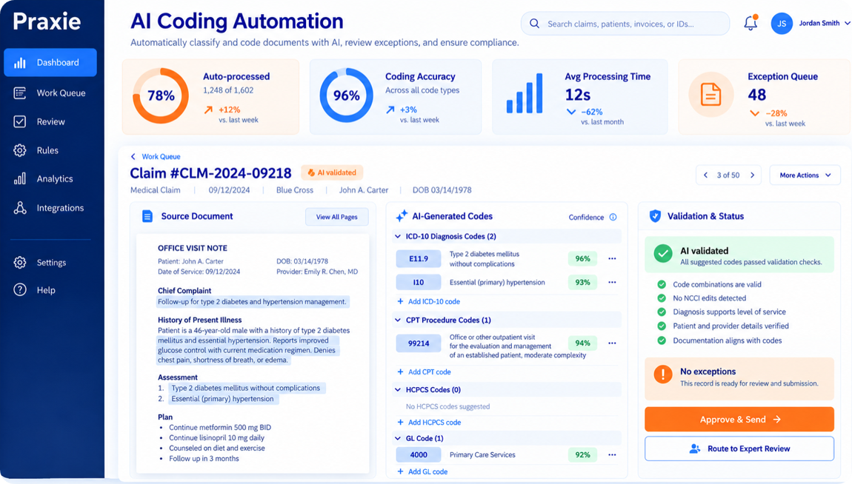Click the green AI validated check icon
Image resolution: width=852 pixels, height=484 pixels.
pos(663,253)
